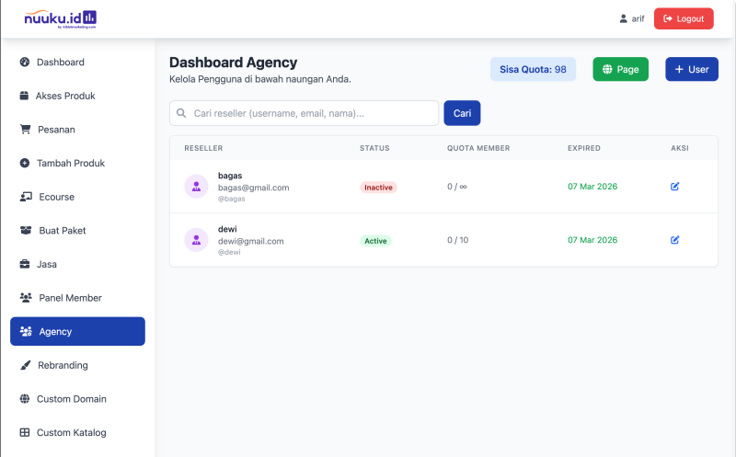Focus the Cari reseller search input
The image size is (736, 457).
(311, 114)
